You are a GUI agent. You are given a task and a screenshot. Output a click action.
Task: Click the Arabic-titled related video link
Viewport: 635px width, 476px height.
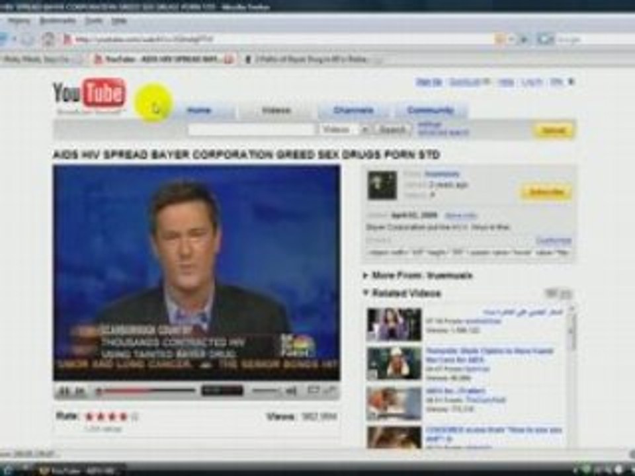pyautogui.click(x=523, y=312)
